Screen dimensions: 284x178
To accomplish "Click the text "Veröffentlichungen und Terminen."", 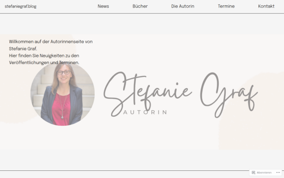I will tap(44, 63).
